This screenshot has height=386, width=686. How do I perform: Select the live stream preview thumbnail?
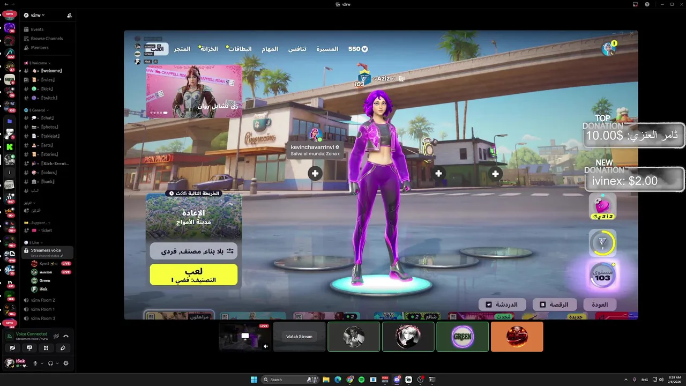pyautogui.click(x=244, y=337)
